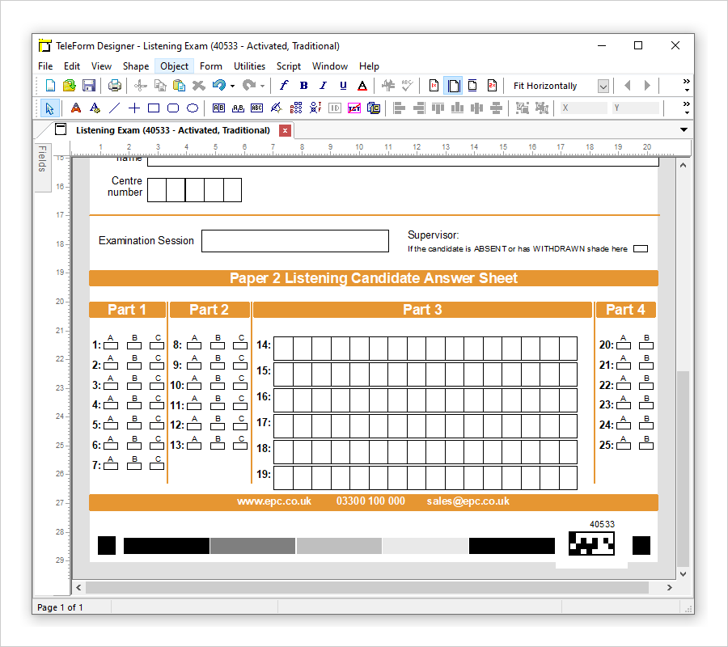This screenshot has height=647, width=728.
Task: Select the boxed ABC text field tool
Action: 256,108
